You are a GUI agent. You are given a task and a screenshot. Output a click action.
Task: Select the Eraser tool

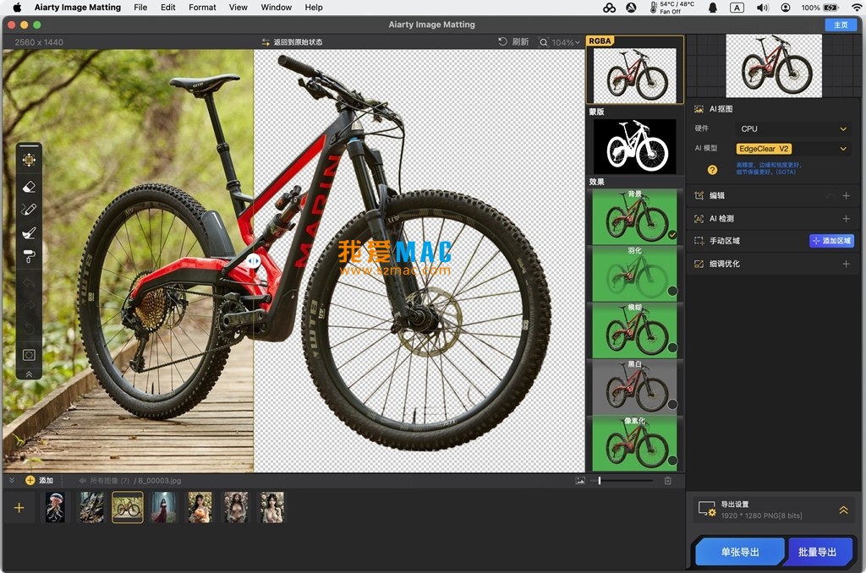[29, 187]
